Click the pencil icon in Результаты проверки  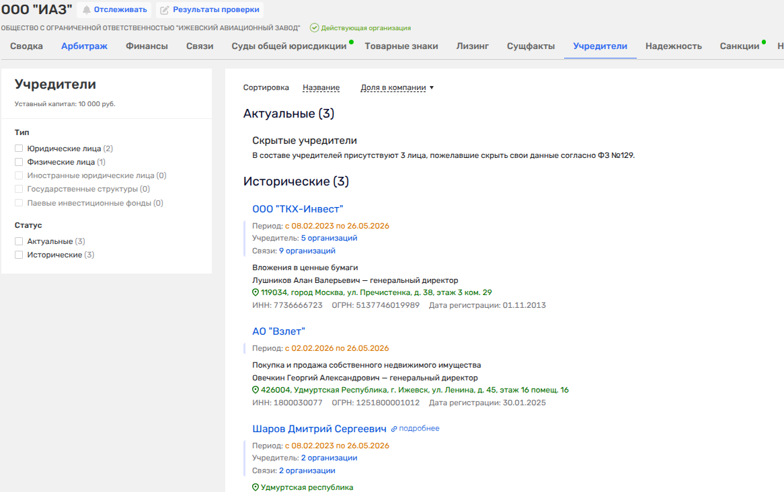coord(165,10)
